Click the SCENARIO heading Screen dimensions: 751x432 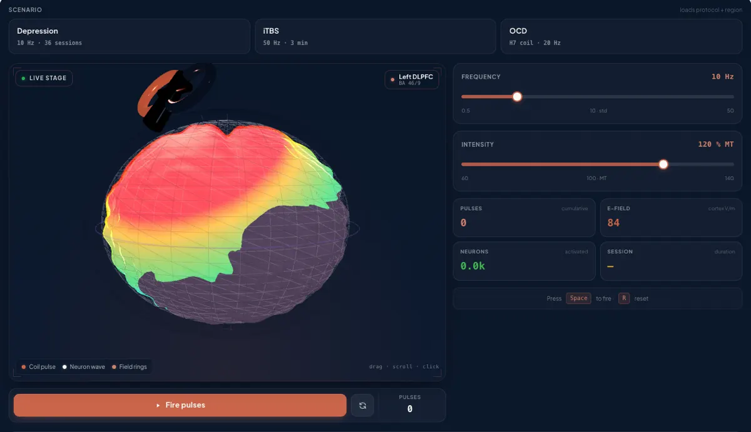tap(25, 10)
